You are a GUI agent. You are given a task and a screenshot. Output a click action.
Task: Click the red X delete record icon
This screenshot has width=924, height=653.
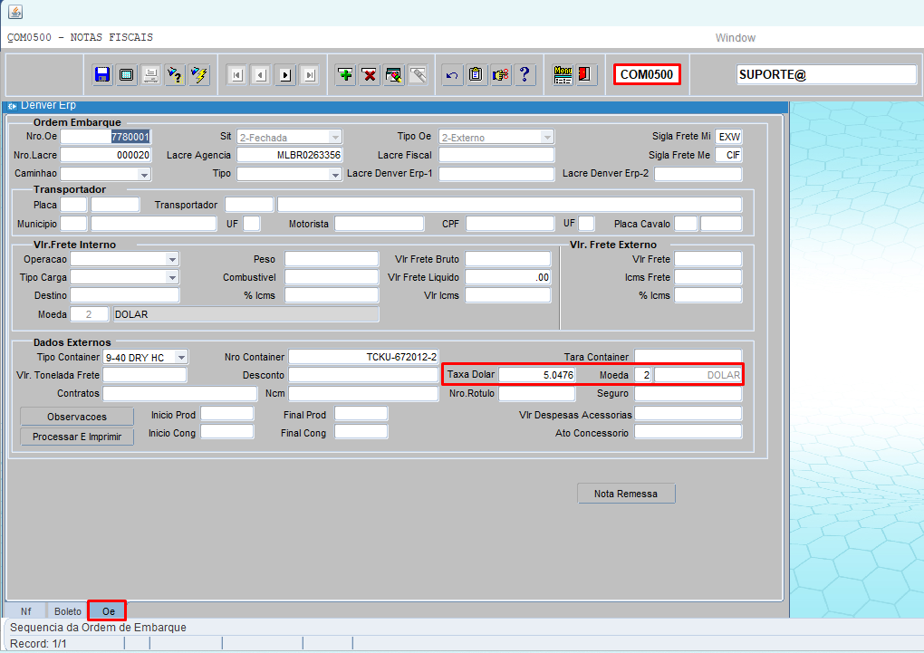pyautogui.click(x=370, y=75)
